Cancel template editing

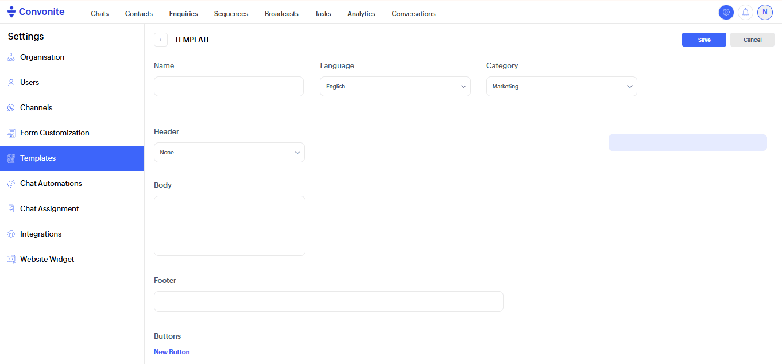click(x=752, y=40)
